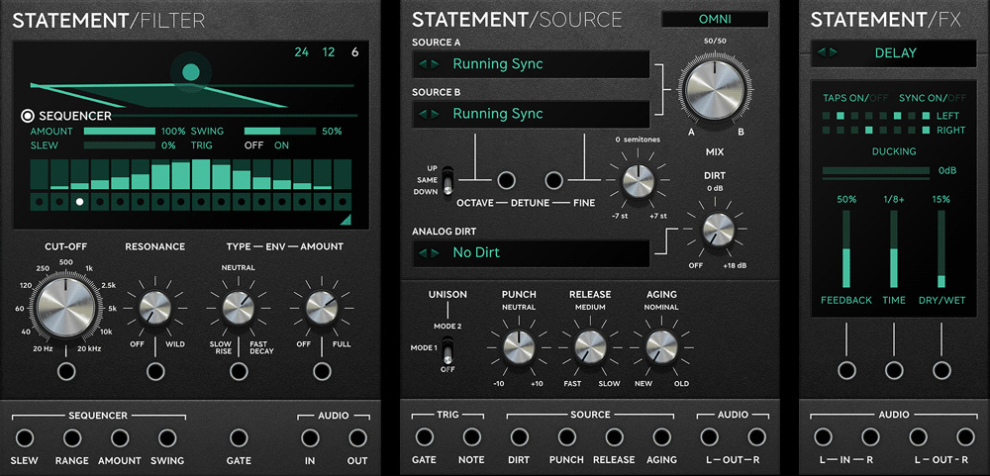Select the 12 dB filter slope
The width and height of the screenshot is (990, 476).
point(329,52)
